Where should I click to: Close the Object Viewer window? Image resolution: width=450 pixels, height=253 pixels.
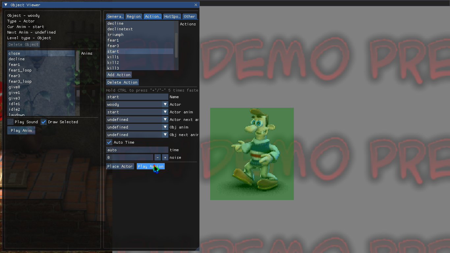click(196, 5)
